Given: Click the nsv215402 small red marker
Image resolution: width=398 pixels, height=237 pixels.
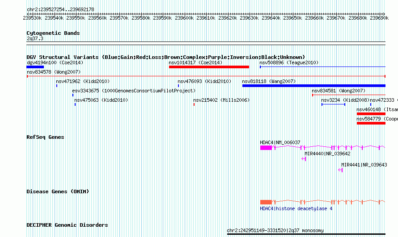Looking at the screenshot, I should tap(194, 104).
